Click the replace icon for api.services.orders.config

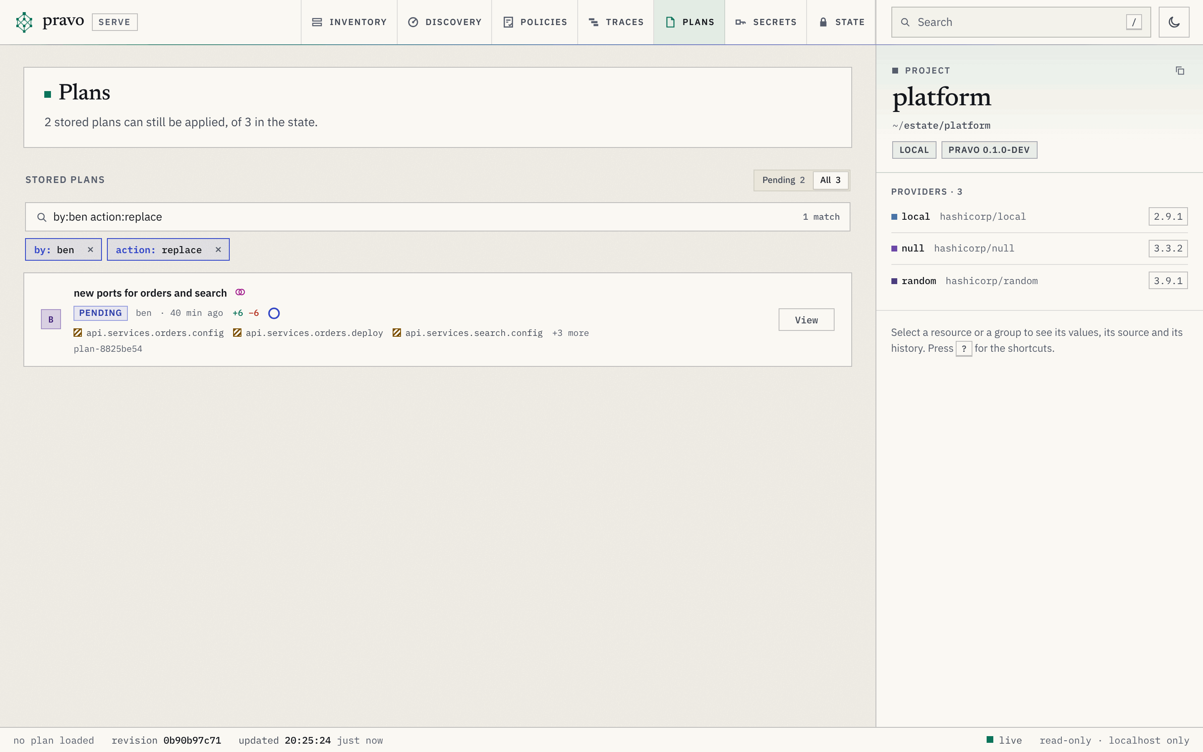[x=78, y=333]
